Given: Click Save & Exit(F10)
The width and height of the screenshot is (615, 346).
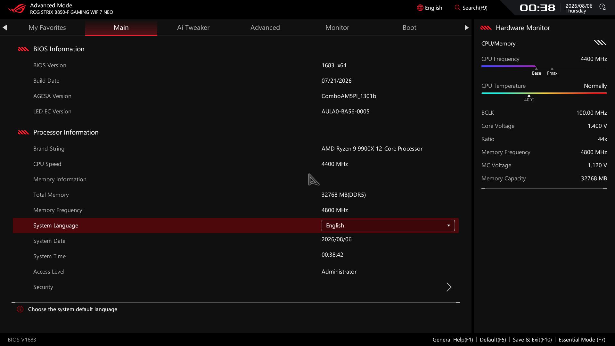Looking at the screenshot, I should click(532, 340).
